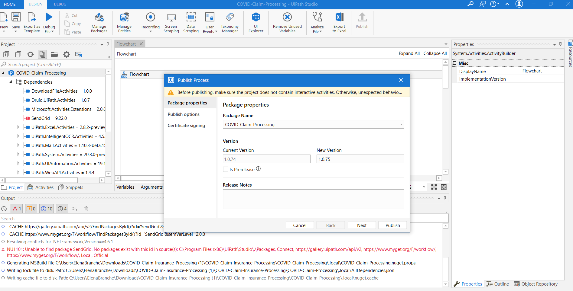Open Manage Packages
Screen dimensions: 573x291
[x=99, y=23]
